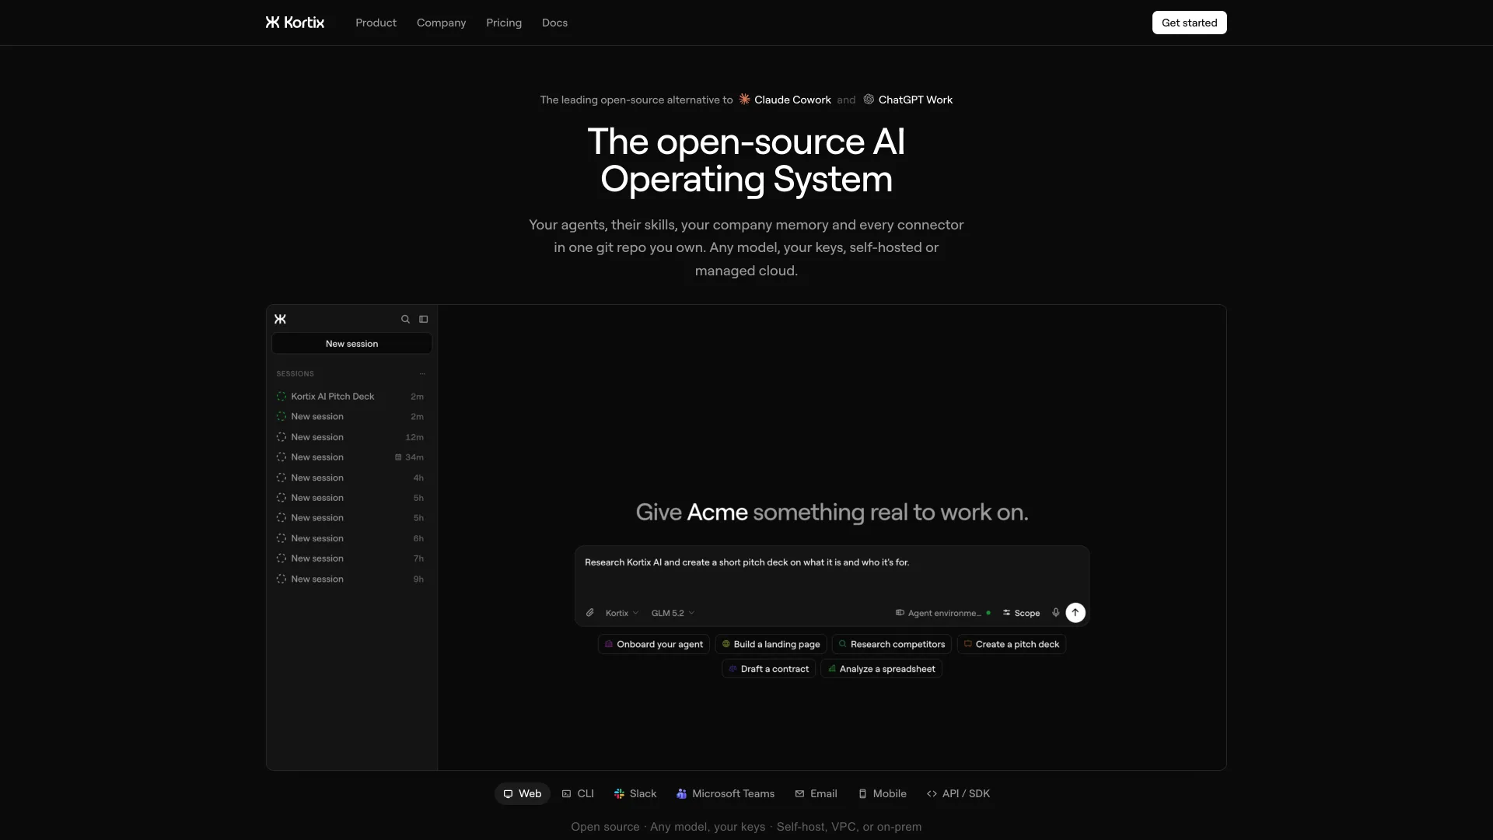1493x840 pixels.
Task: Select the Web tab
Action: click(x=523, y=794)
